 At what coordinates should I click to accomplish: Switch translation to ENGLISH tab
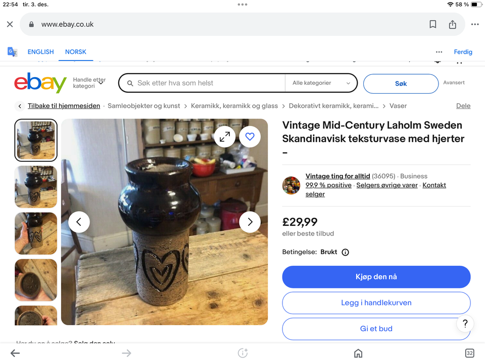[x=40, y=52]
